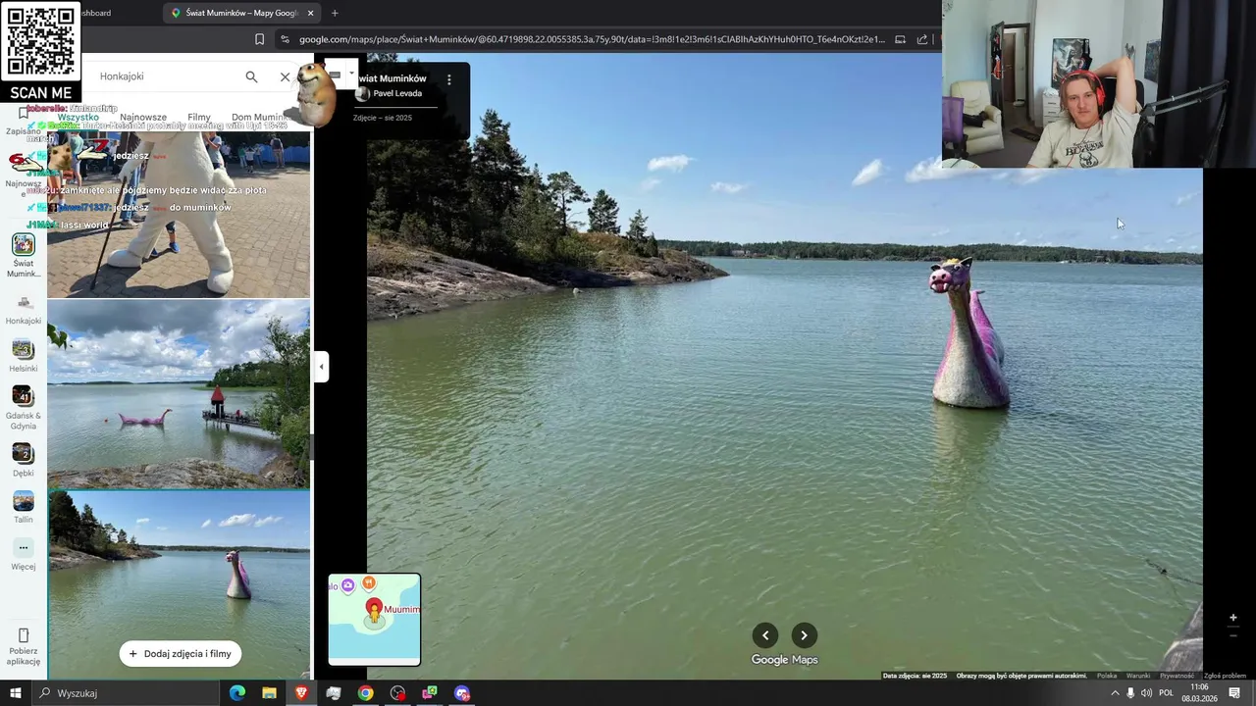Image resolution: width=1256 pixels, height=706 pixels.
Task: Open Discord from the taskbar
Action: pyautogui.click(x=462, y=693)
